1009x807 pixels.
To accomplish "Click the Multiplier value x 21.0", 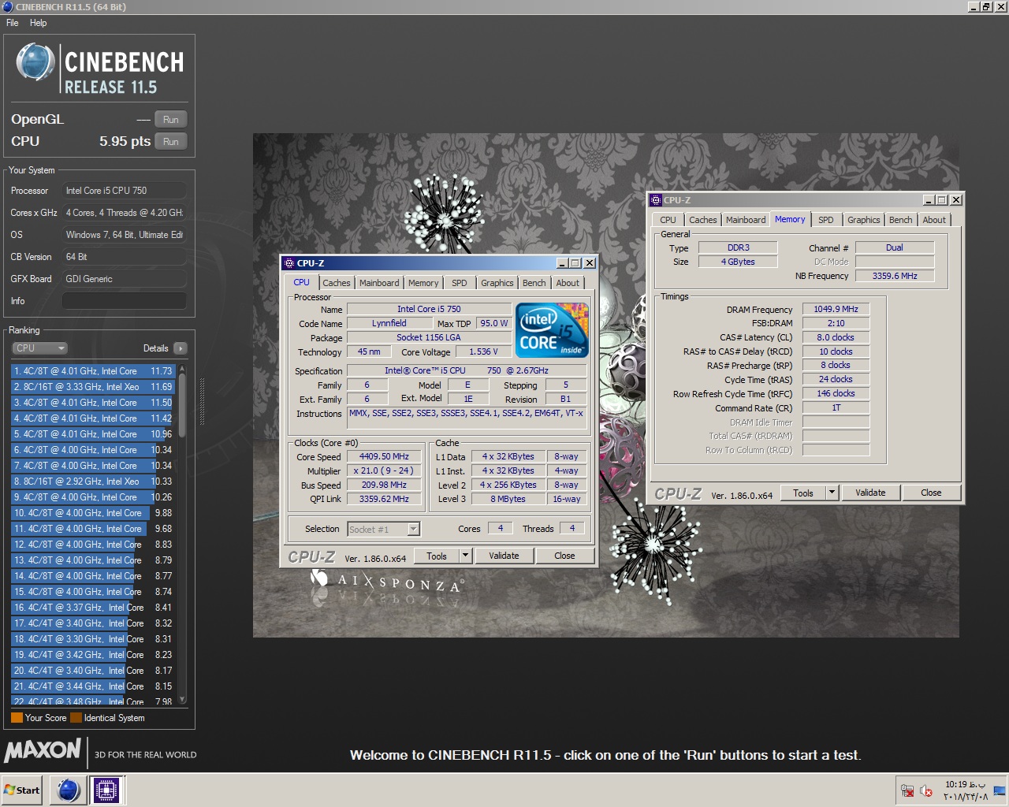I will tap(384, 470).
